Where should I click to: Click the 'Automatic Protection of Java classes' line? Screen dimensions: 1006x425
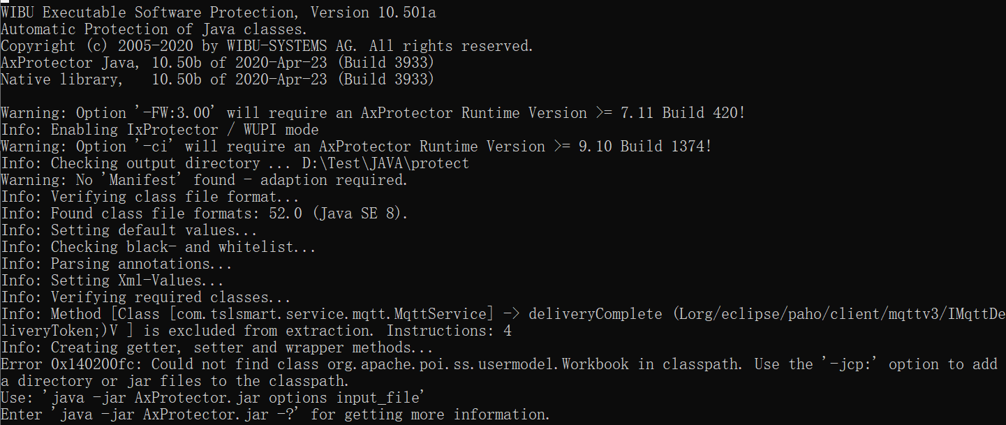tap(154, 29)
